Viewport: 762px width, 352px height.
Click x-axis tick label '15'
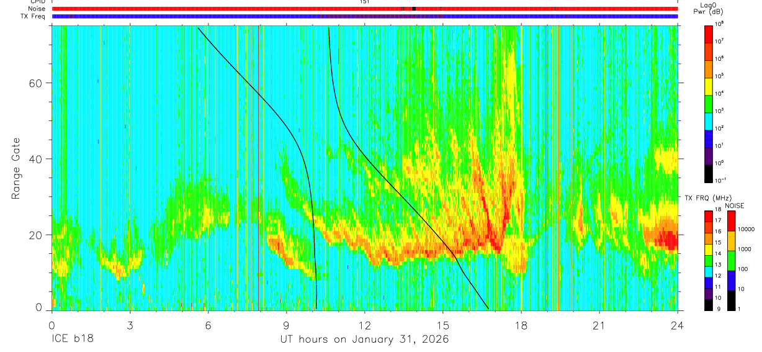tap(443, 325)
